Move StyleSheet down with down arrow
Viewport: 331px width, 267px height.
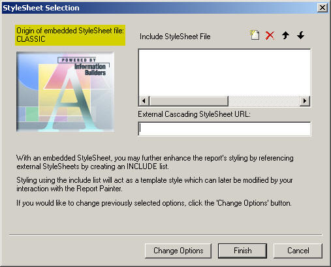tap(301, 35)
